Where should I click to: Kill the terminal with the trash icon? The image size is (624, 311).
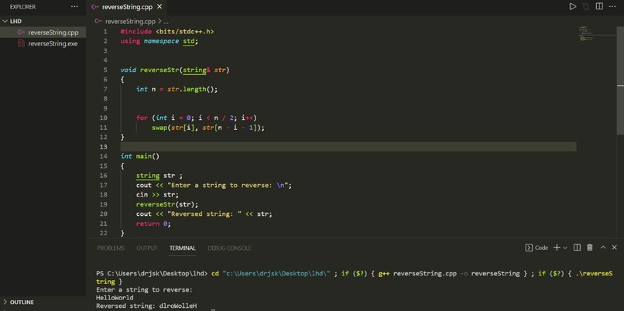(x=590, y=248)
